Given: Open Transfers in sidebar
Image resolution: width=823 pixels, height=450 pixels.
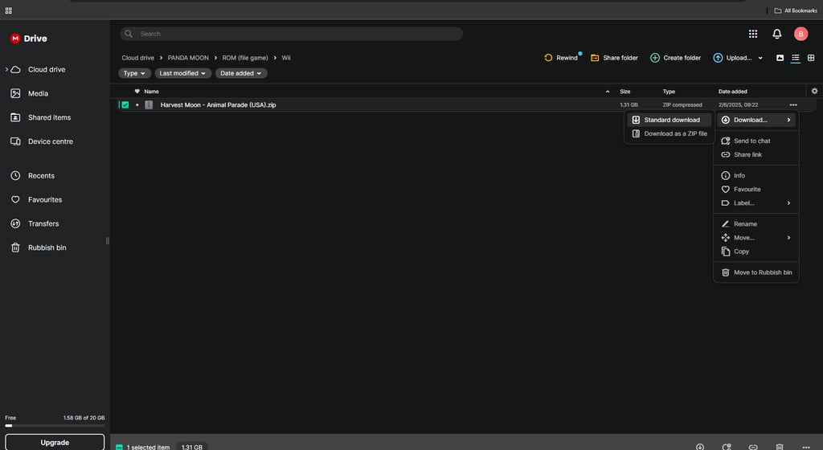Looking at the screenshot, I should coord(43,223).
